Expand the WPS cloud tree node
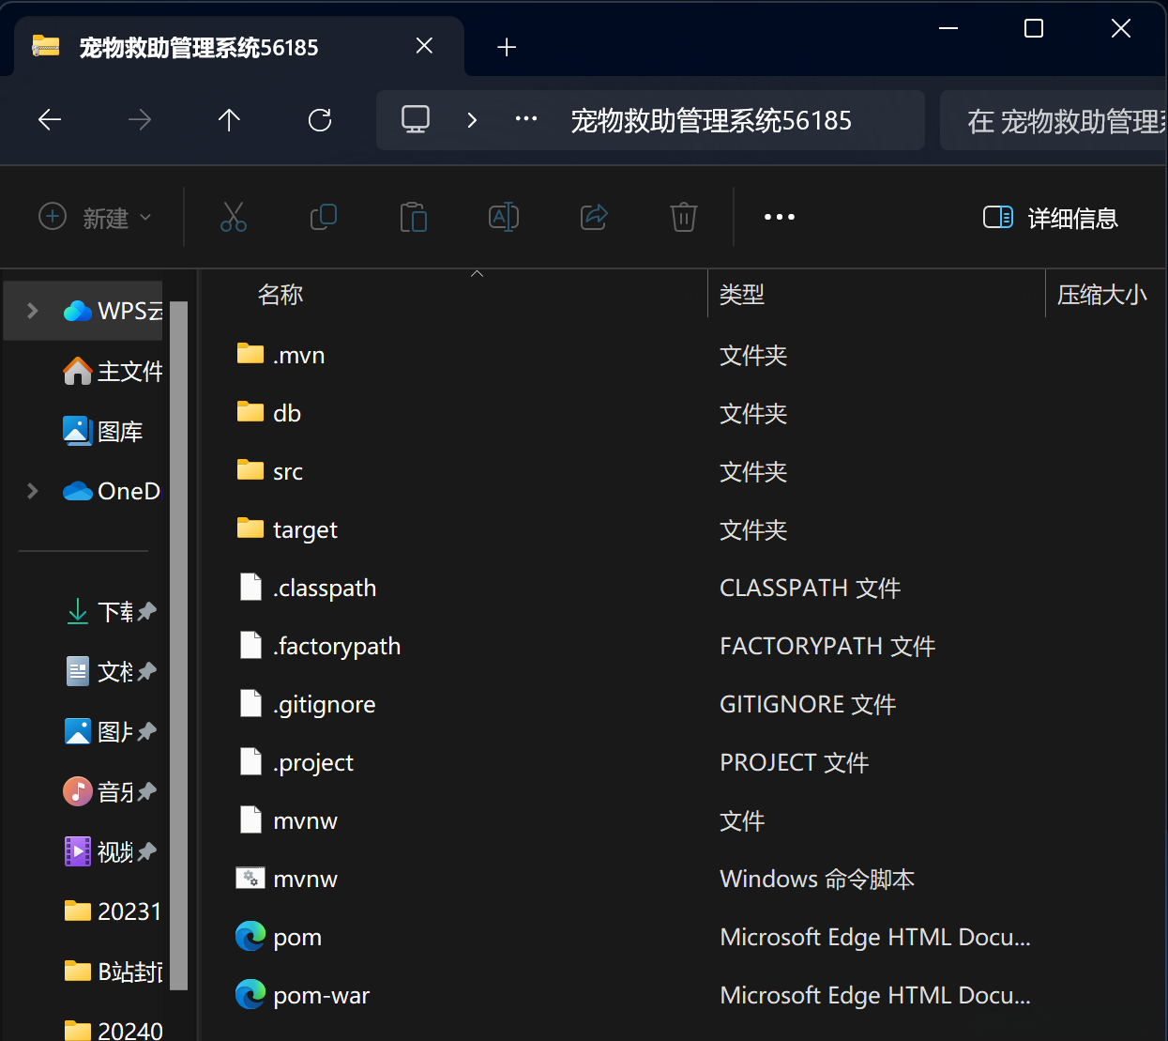1168x1041 pixels. (33, 311)
